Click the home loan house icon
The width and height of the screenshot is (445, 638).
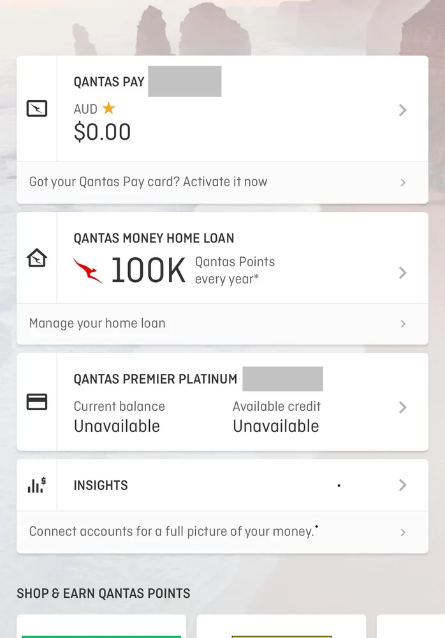point(37,258)
